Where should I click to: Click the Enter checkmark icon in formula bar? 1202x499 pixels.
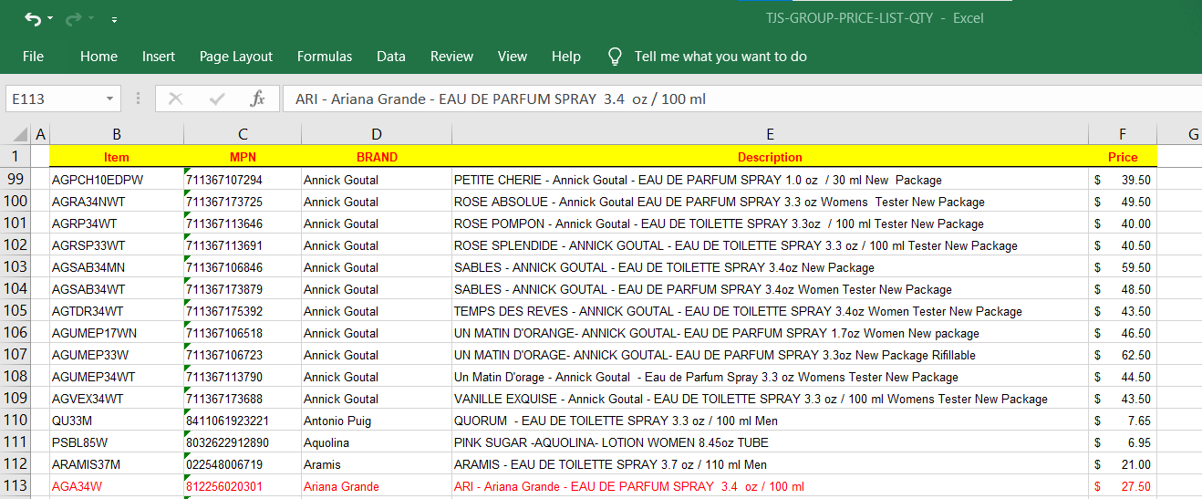pos(217,99)
